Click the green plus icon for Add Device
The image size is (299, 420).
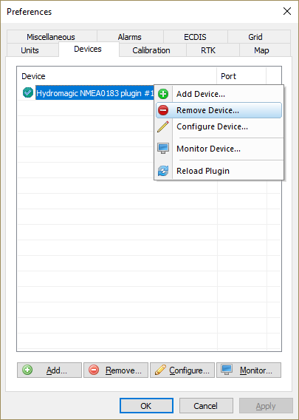(163, 94)
